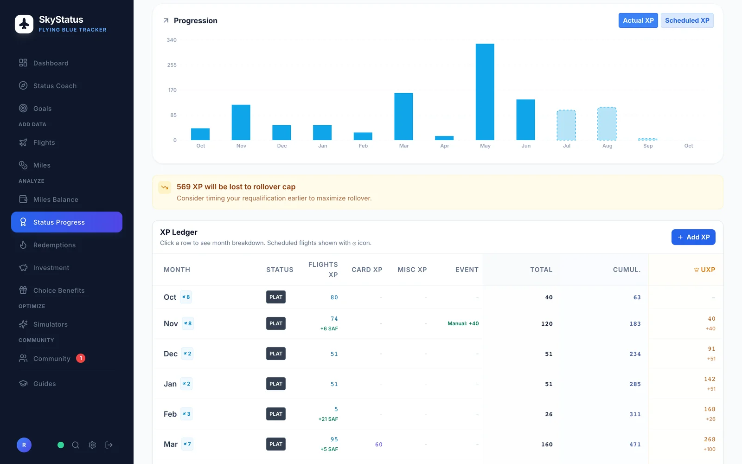Image resolution: width=742 pixels, height=464 pixels.
Task: Toggle Scheduled XP chart view
Action: coord(687,20)
